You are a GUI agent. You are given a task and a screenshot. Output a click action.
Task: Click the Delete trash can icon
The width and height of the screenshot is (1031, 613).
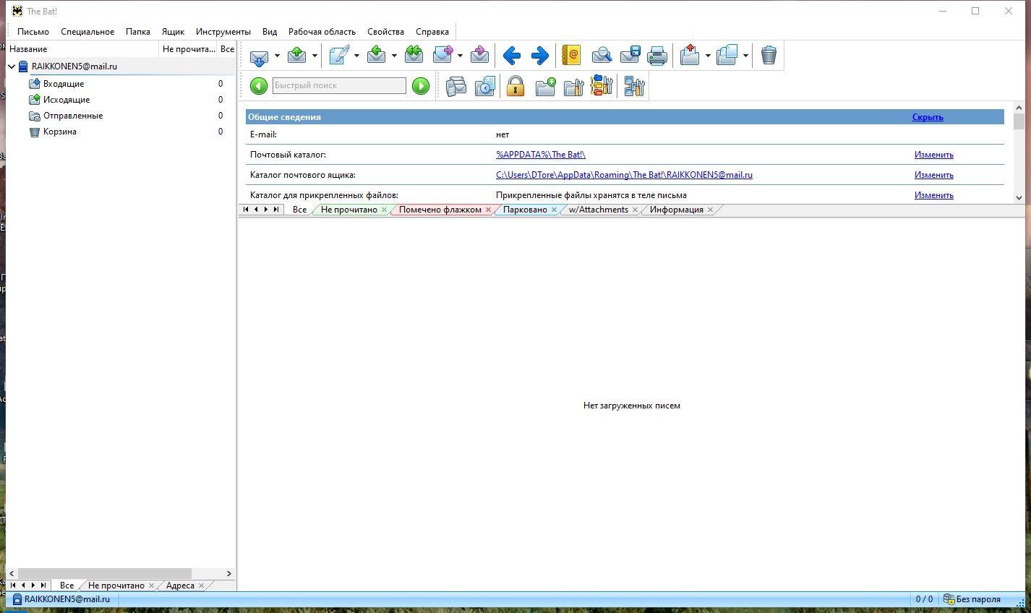pos(769,56)
